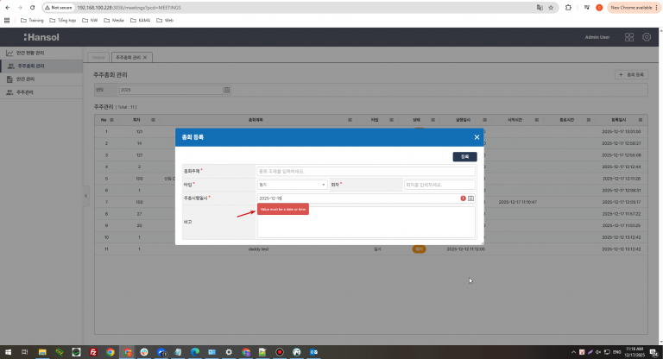Click the Hansol logo
Viewport: 663px width, 359px height.
pos(41,37)
